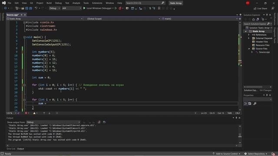Viewport: 278px width, 156px height.
Task: Click the new project icon in toolbar
Action: click(17, 8)
